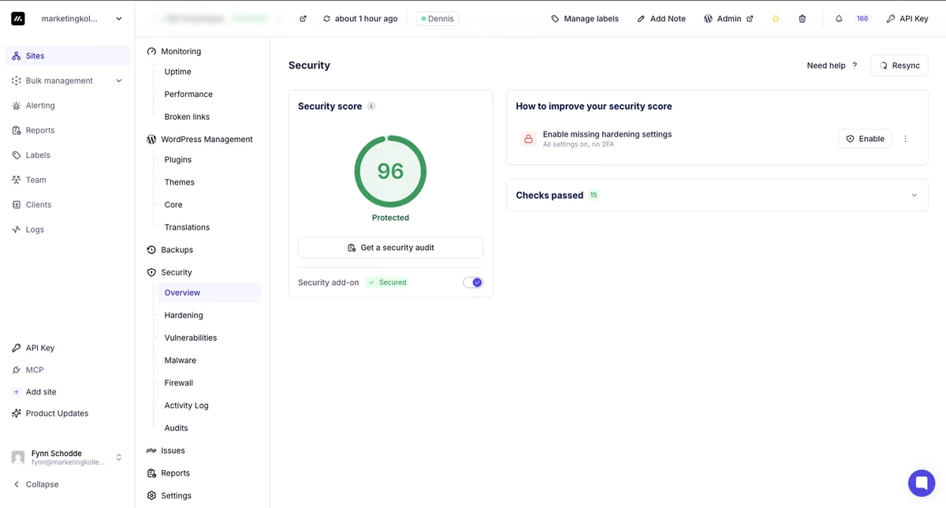946x508 pixels.
Task: Click the star favorite icon
Action: (x=776, y=19)
